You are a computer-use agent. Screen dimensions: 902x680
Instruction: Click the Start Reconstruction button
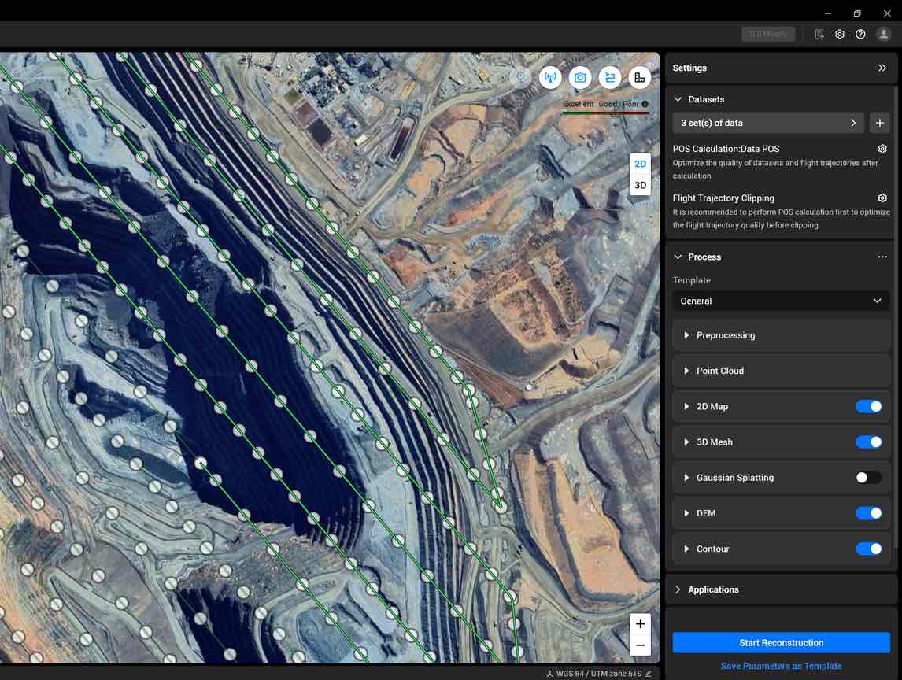781,643
